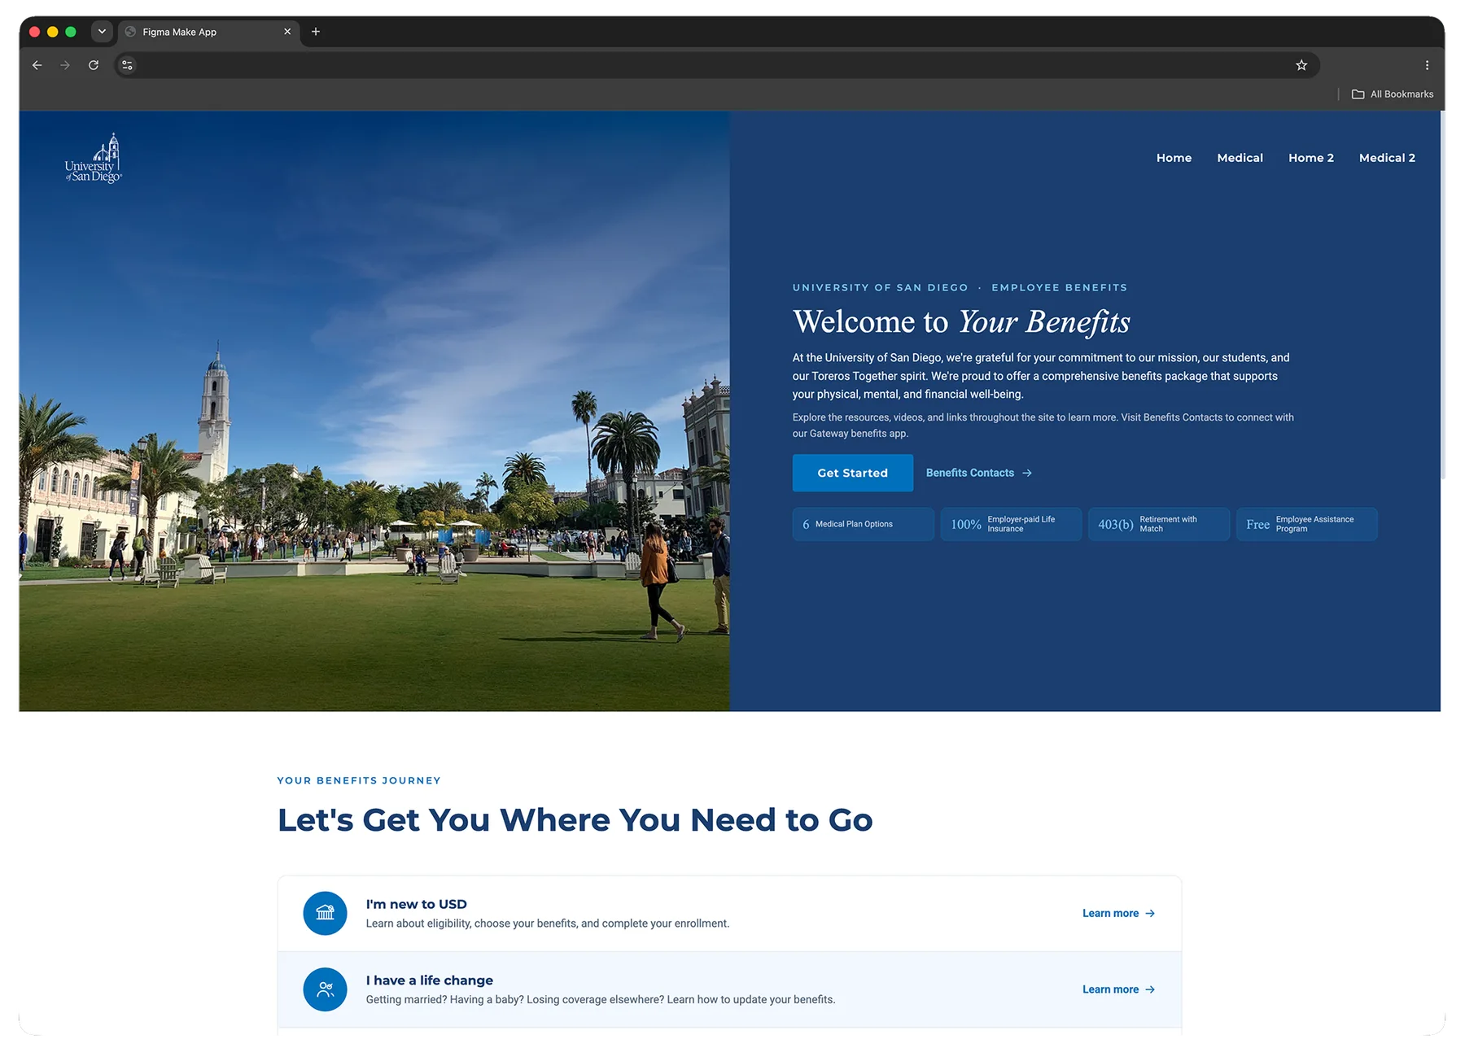Open the browser three-dot menu
1465x1048 pixels.
coord(1427,65)
